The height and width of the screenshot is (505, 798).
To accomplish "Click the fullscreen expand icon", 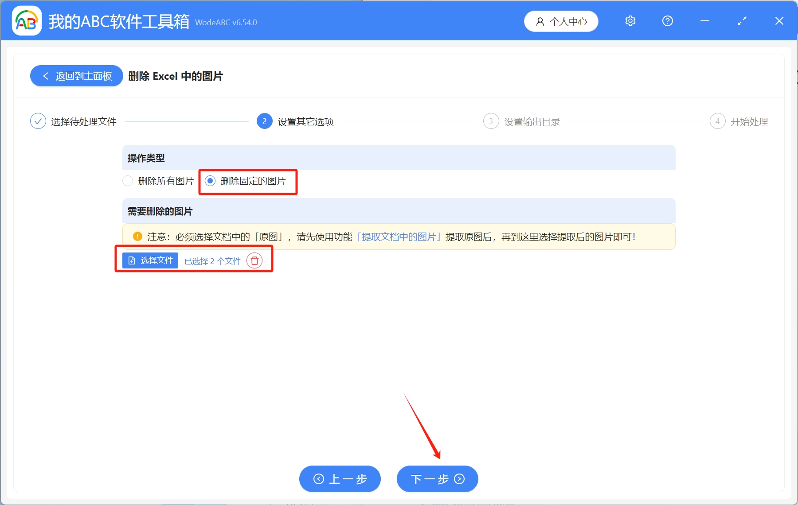I will click(742, 21).
